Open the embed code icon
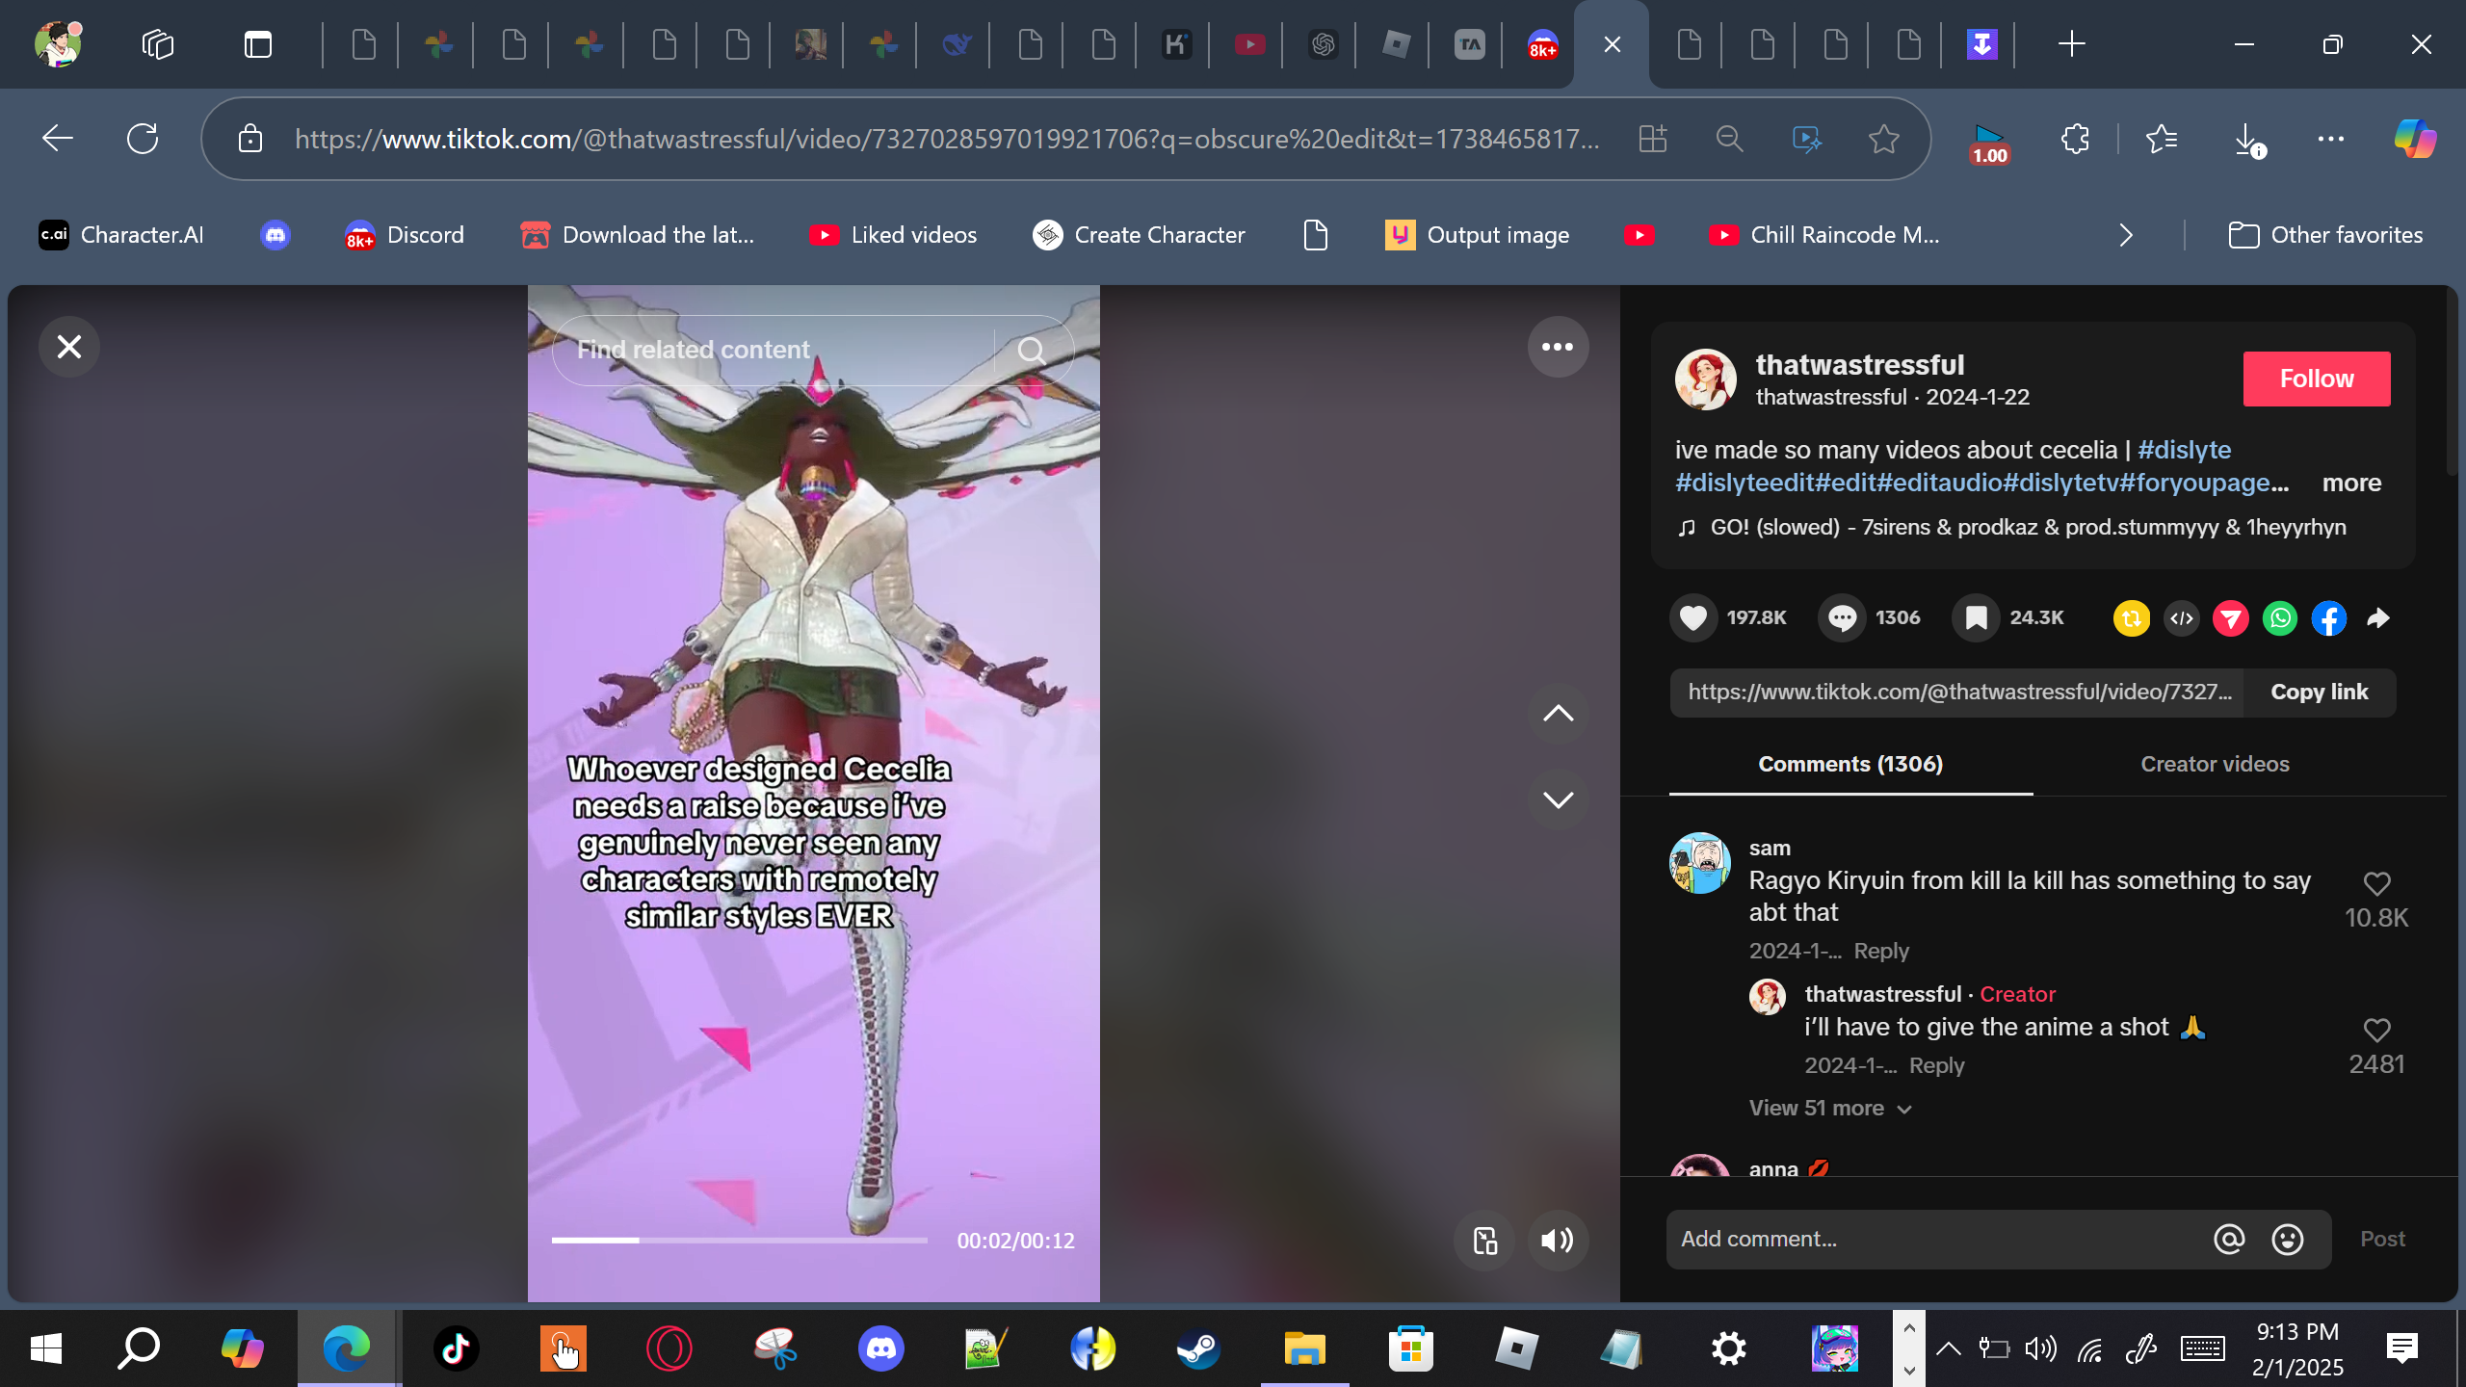This screenshot has height=1387, width=2466. pos(2181,618)
